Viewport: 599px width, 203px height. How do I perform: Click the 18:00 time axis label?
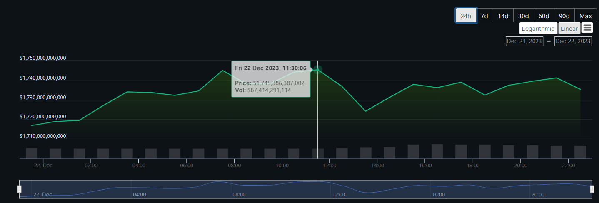(x=473, y=165)
